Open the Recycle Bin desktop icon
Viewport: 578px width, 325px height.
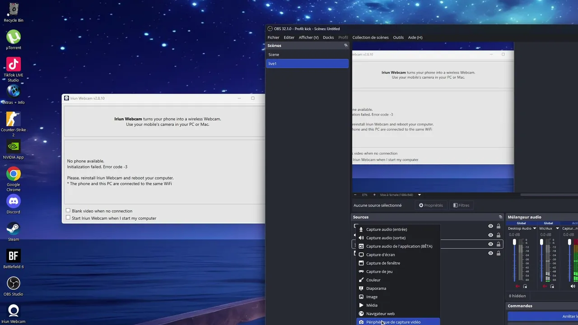point(14,13)
